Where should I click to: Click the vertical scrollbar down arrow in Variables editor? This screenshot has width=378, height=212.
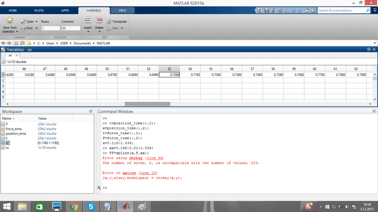pos(375,99)
